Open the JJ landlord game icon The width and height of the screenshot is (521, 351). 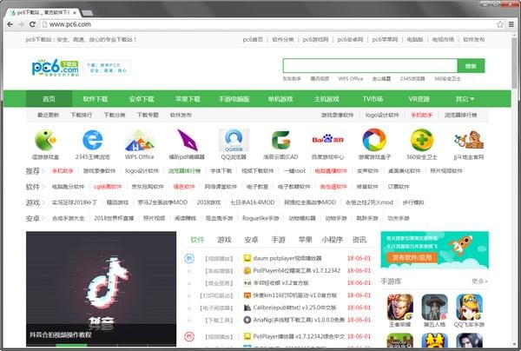click(469, 140)
